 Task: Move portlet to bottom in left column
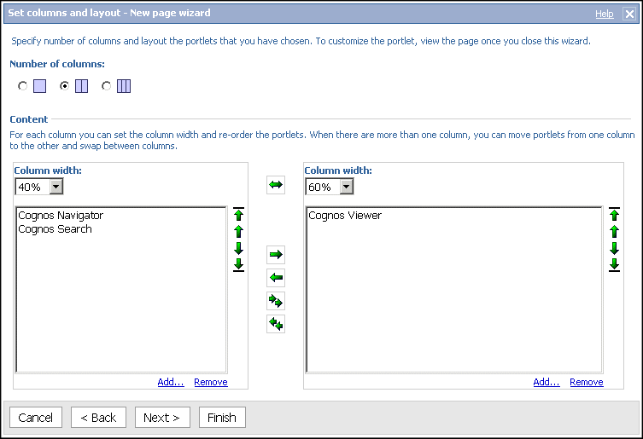pyautogui.click(x=238, y=264)
